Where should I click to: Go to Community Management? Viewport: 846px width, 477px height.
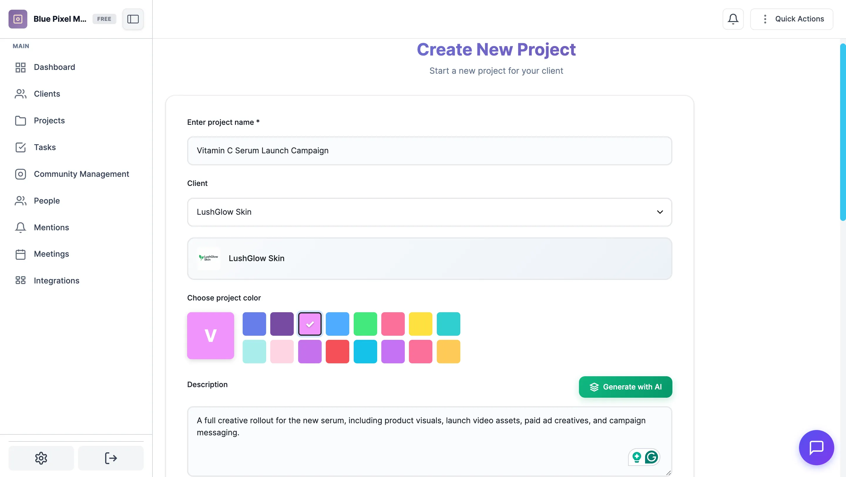tap(81, 174)
